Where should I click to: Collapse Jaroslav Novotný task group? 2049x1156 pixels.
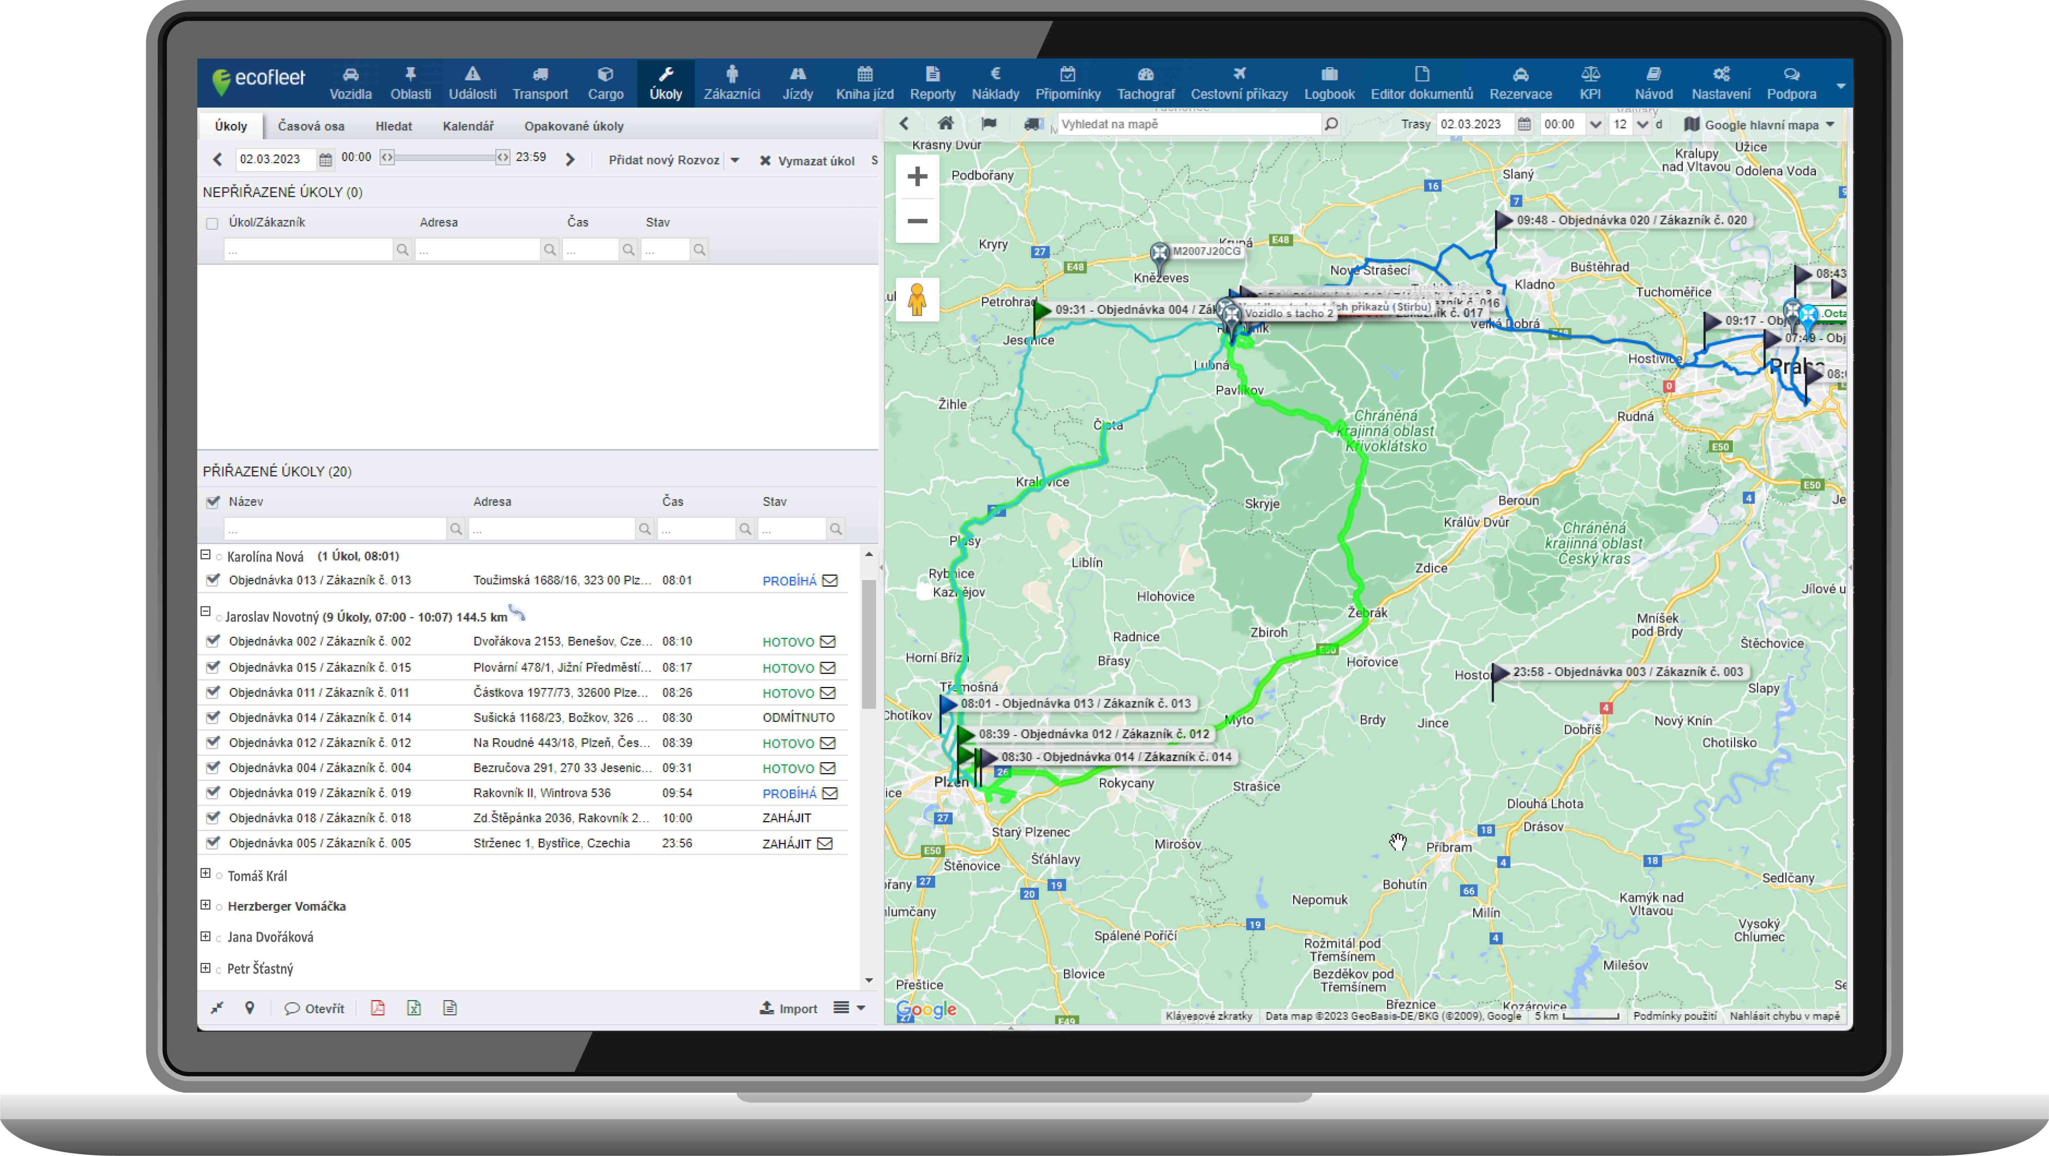205,611
